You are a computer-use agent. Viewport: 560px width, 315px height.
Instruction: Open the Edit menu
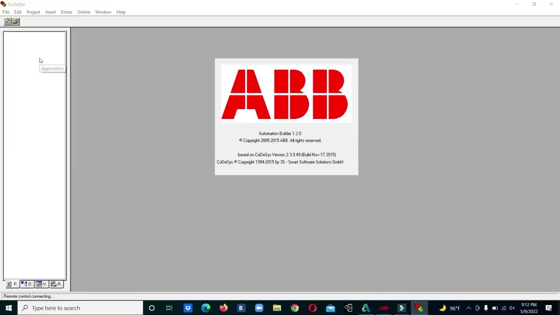pos(17,12)
